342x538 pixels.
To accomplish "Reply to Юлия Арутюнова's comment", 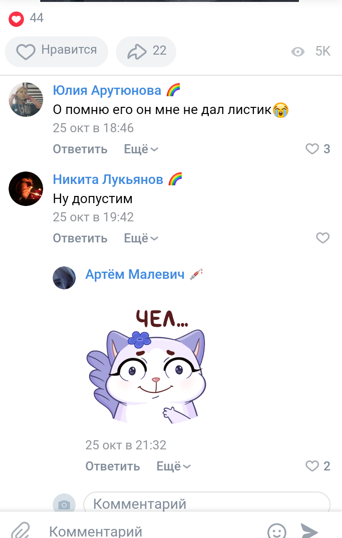I will [x=80, y=149].
